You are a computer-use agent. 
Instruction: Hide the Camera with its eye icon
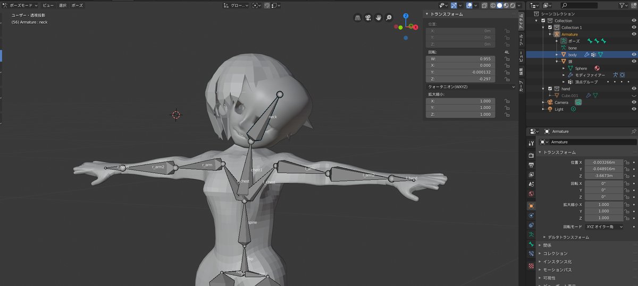pyautogui.click(x=634, y=102)
